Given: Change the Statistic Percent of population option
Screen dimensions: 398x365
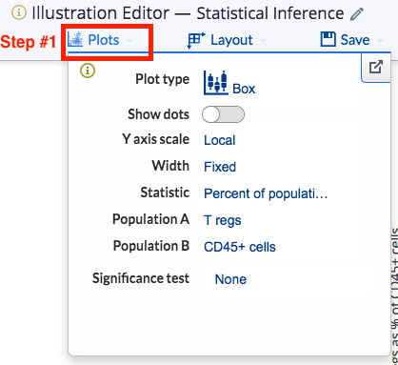Looking at the screenshot, I should click(x=266, y=193).
